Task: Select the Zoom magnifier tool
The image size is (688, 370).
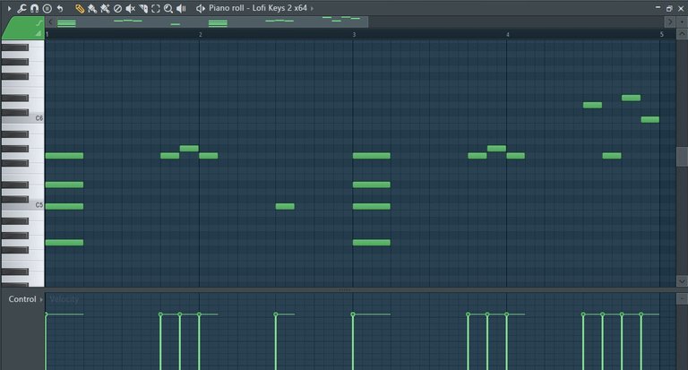Action: tap(168, 8)
